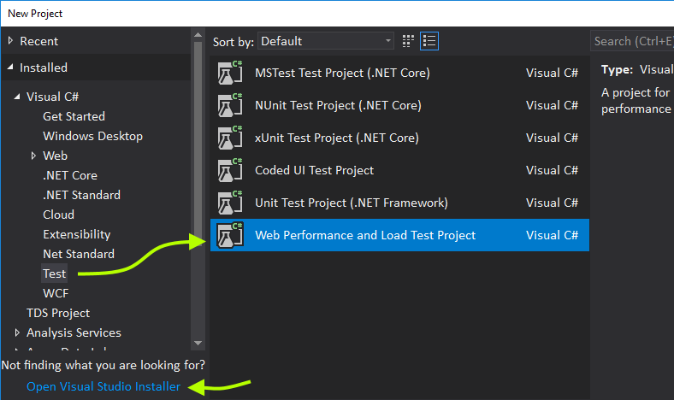Click the Web Performance and Load Test icon
The height and width of the screenshot is (400, 674).
click(230, 235)
